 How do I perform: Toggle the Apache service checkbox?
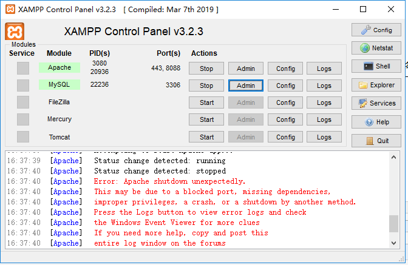[23, 69]
